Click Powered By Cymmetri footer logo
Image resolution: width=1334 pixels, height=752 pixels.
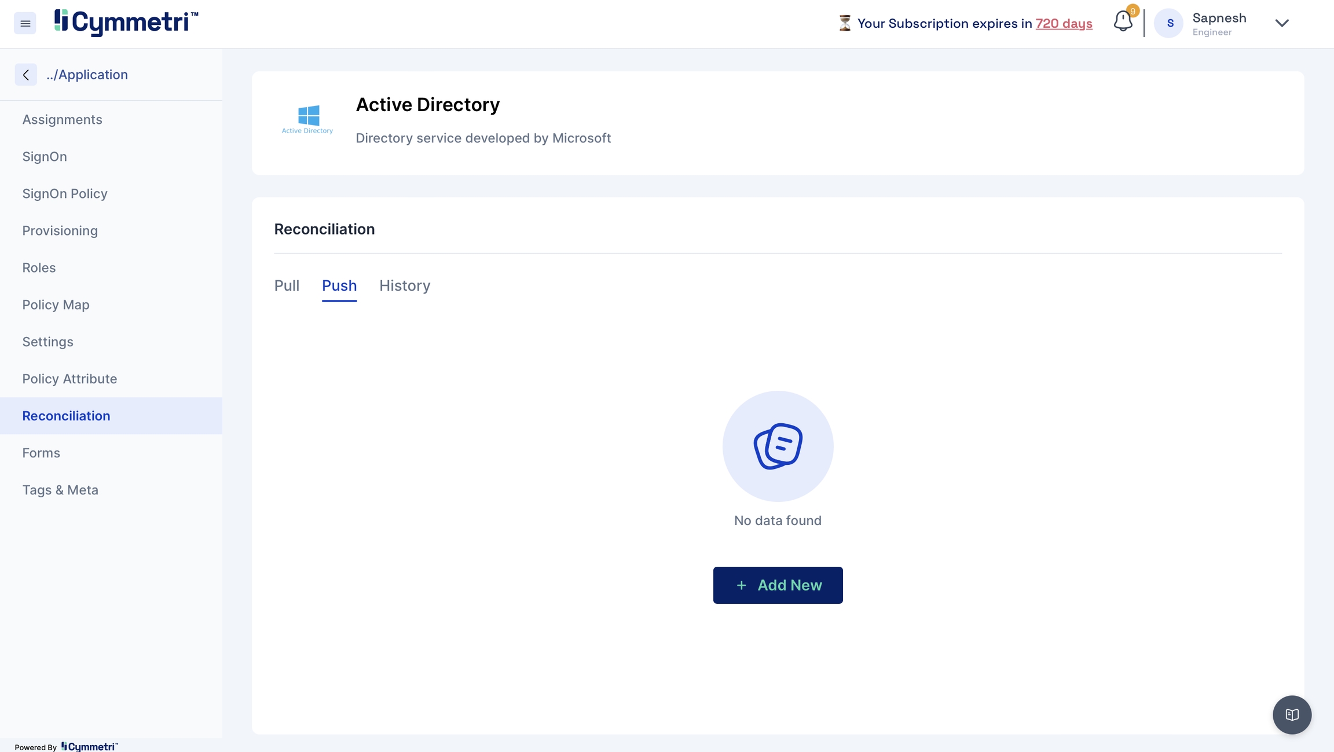pyautogui.click(x=89, y=746)
